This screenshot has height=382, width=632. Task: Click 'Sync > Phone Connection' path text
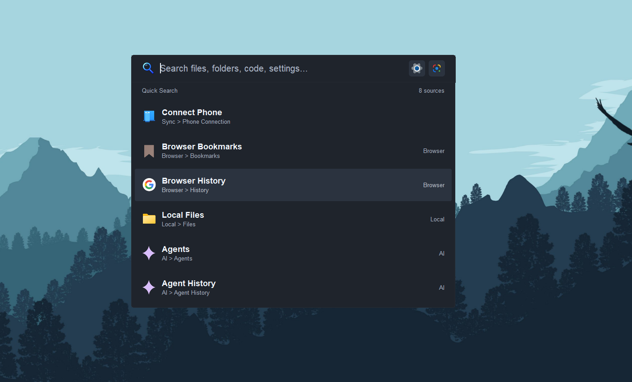pyautogui.click(x=196, y=122)
